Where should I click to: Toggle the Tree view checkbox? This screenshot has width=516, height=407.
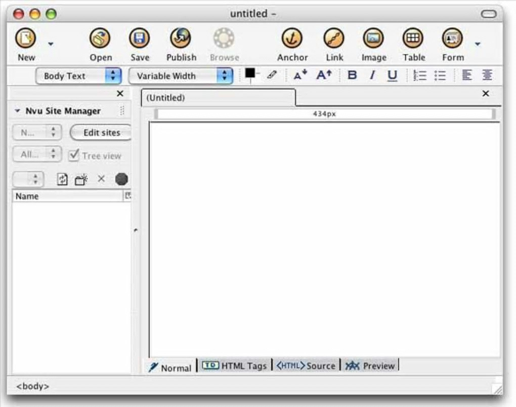pyautogui.click(x=74, y=155)
